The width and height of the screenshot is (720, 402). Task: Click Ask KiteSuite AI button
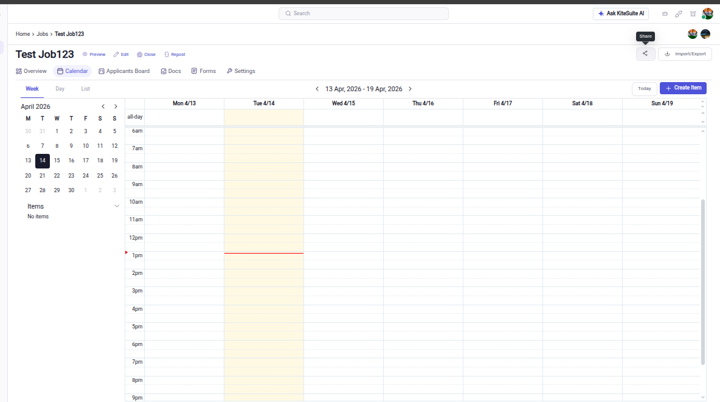pos(621,14)
